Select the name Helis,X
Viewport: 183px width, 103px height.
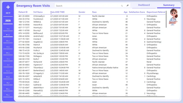click(x=36, y=82)
